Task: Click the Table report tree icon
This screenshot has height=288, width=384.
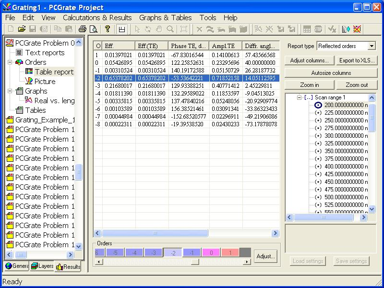Action: coord(29,71)
